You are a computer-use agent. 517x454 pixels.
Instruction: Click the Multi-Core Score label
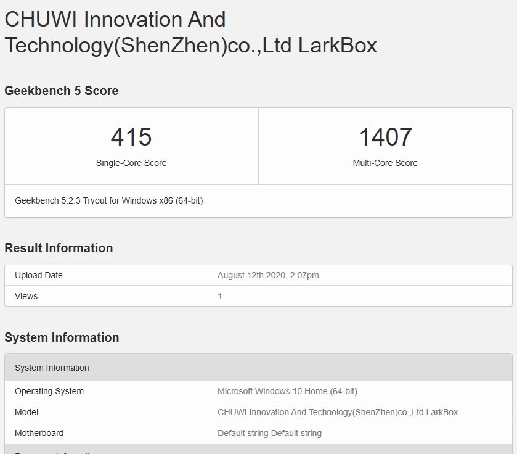pyautogui.click(x=385, y=163)
